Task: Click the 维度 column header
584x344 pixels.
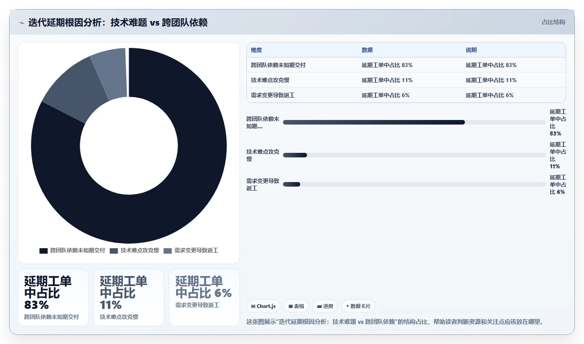Action: point(256,50)
